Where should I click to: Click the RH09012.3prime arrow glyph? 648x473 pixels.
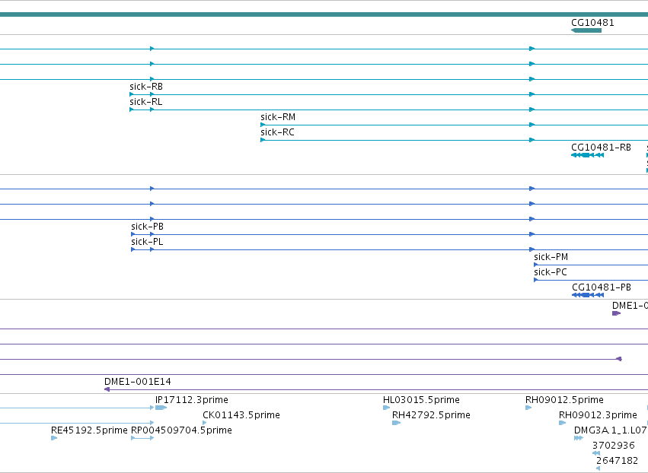coord(563,423)
